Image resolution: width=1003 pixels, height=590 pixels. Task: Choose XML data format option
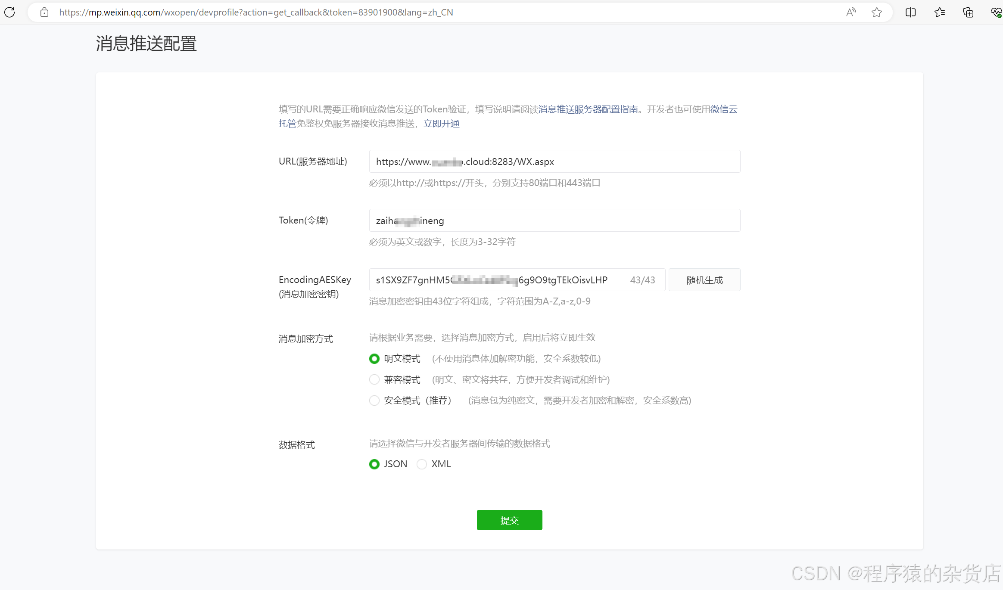[422, 464]
